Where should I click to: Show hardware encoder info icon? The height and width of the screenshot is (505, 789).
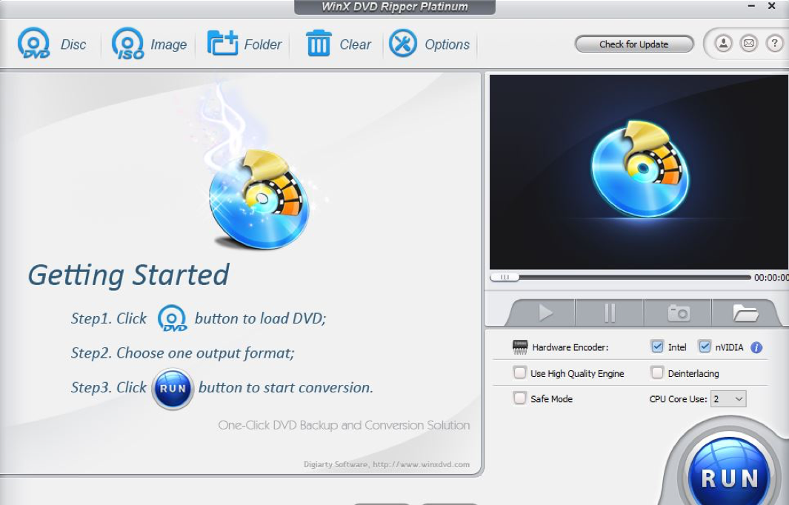[756, 347]
